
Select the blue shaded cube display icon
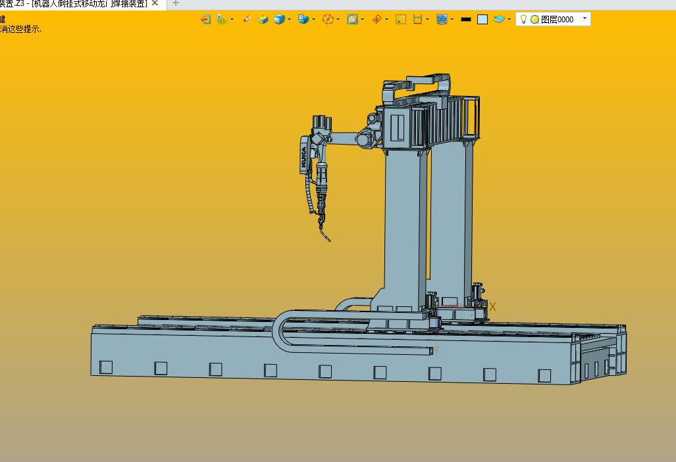tap(279, 19)
